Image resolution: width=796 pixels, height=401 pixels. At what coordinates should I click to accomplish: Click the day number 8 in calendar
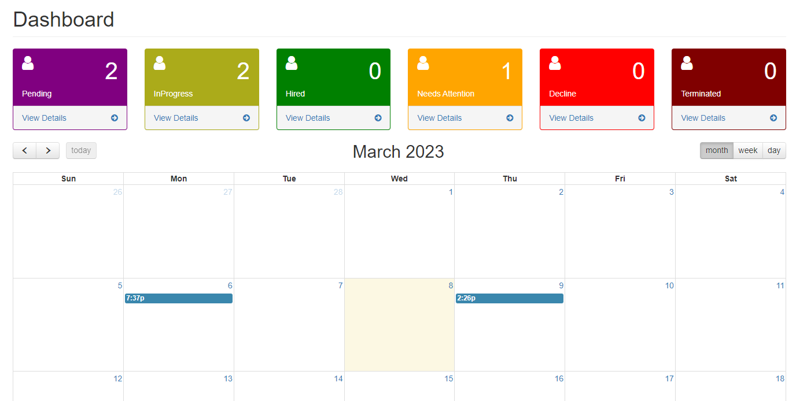point(451,285)
